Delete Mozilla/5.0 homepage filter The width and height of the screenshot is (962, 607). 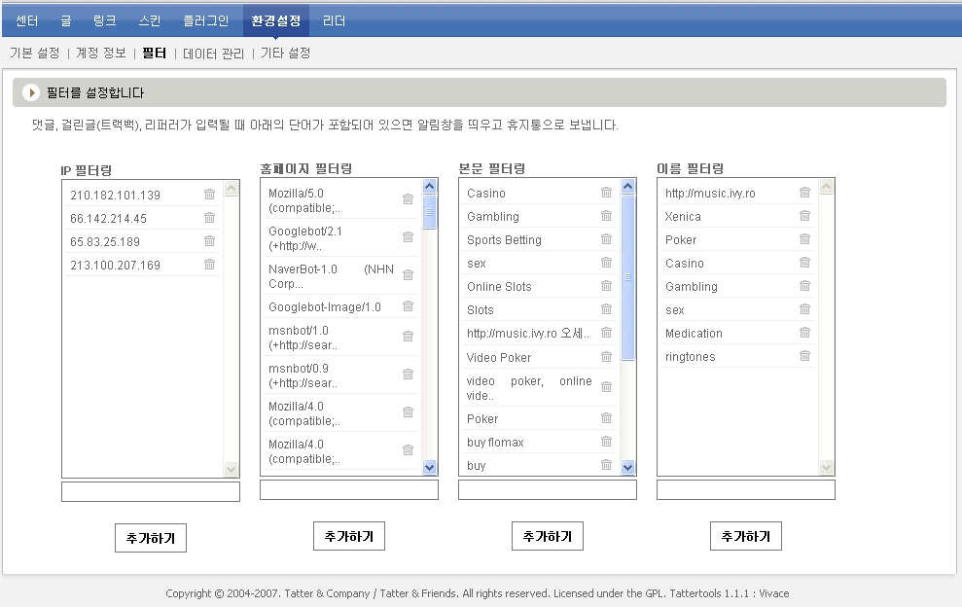408,198
